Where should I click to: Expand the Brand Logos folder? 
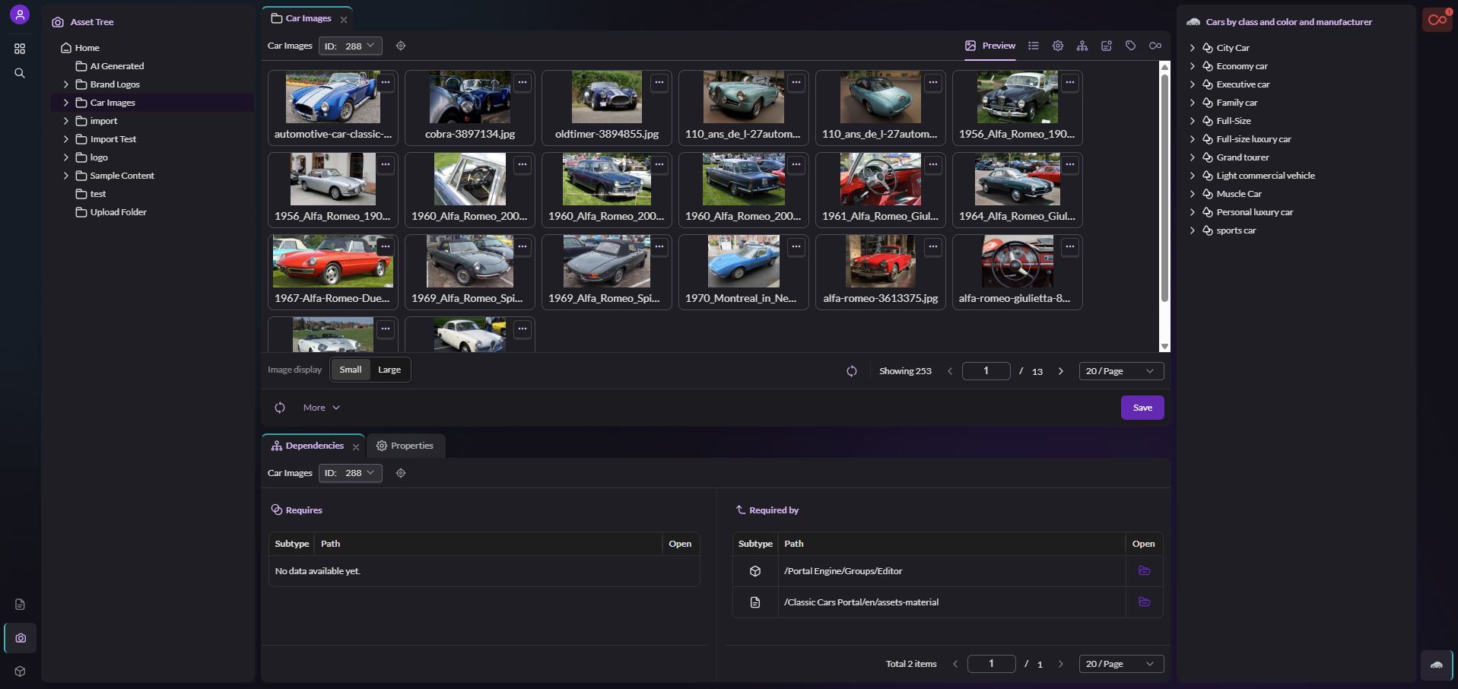(66, 84)
